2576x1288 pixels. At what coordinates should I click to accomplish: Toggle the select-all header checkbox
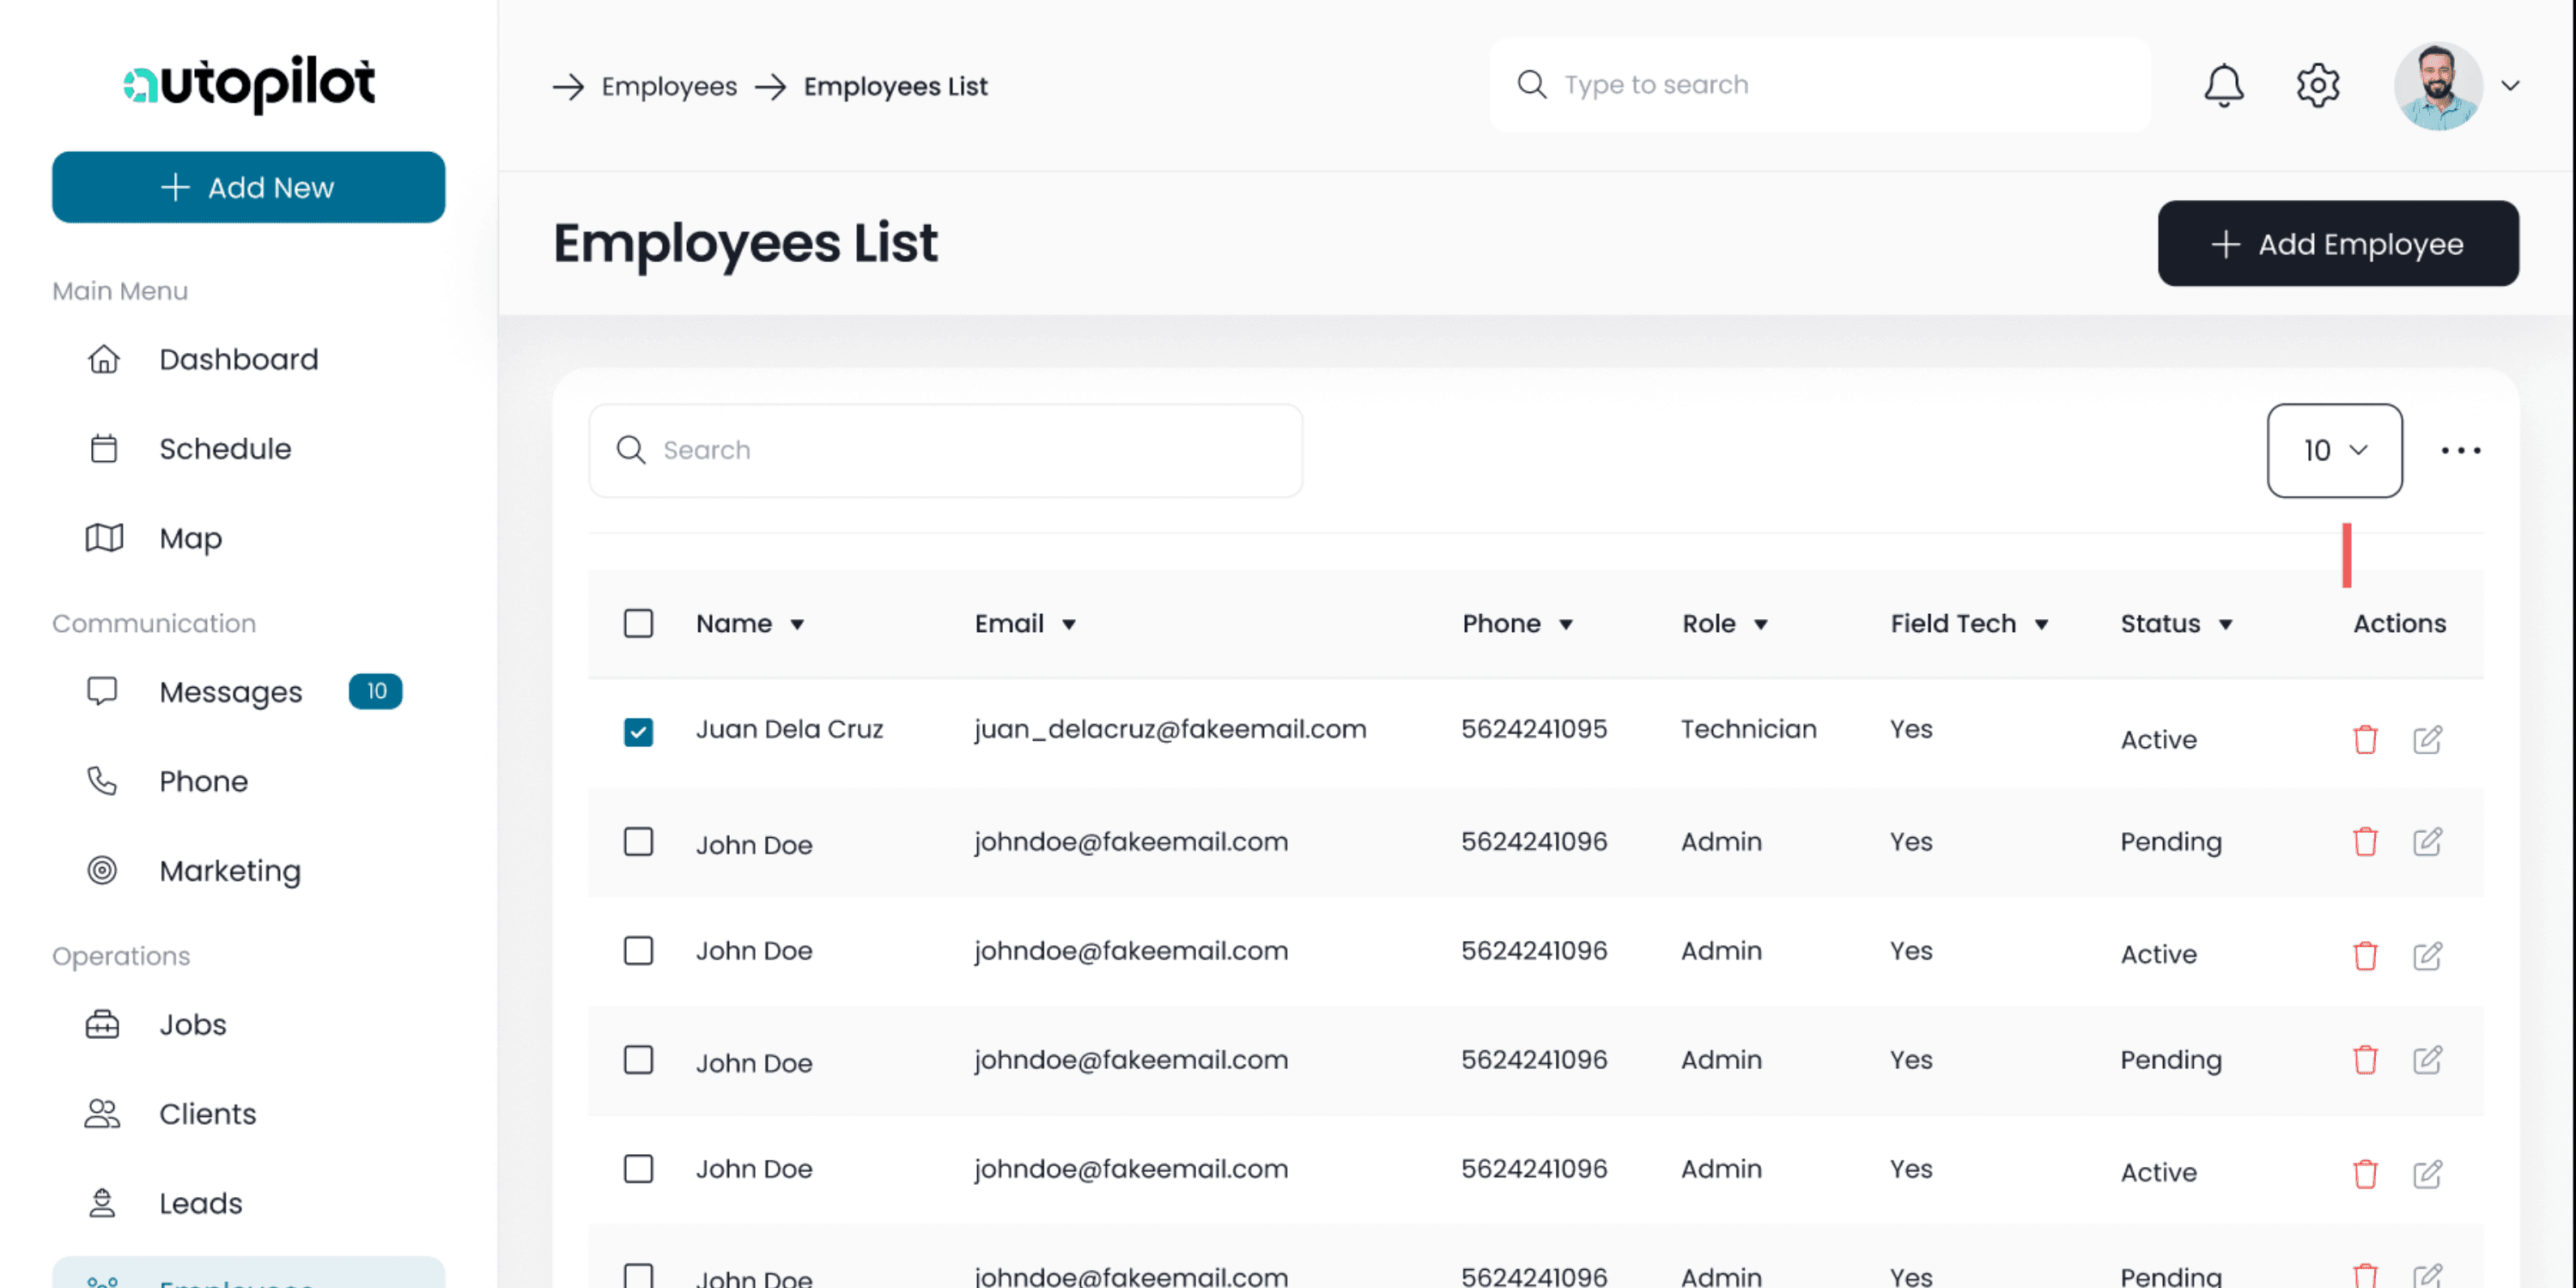(638, 624)
